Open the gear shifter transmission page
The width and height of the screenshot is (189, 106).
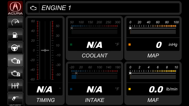(15, 86)
